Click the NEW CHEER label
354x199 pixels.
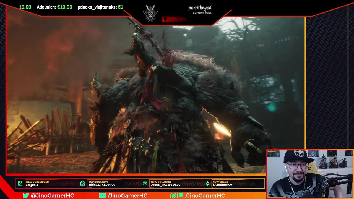(220, 182)
